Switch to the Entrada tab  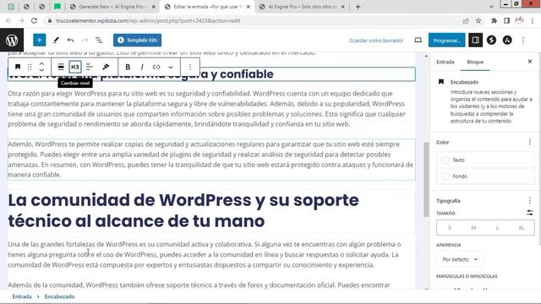[445, 62]
